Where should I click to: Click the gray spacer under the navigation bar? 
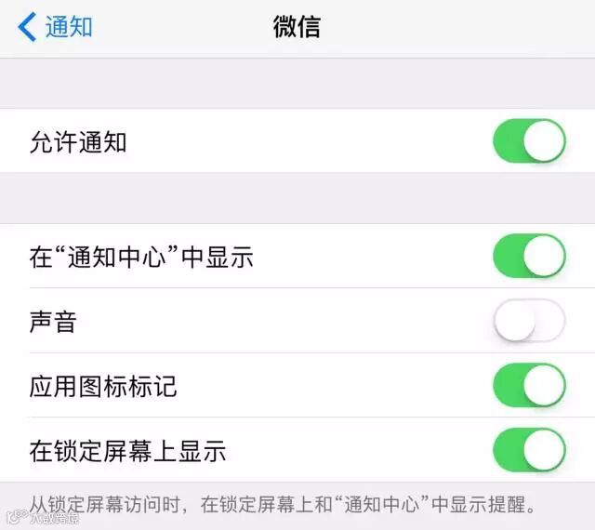[x=297, y=84]
